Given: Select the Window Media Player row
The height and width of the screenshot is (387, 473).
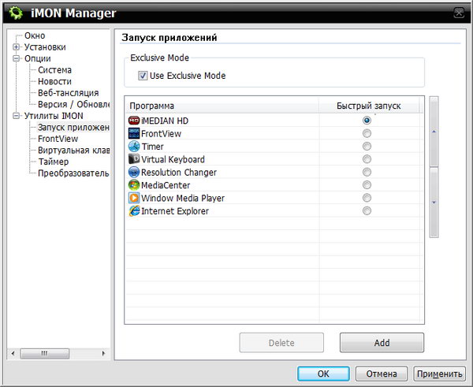Looking at the screenshot, I should 274,198.
